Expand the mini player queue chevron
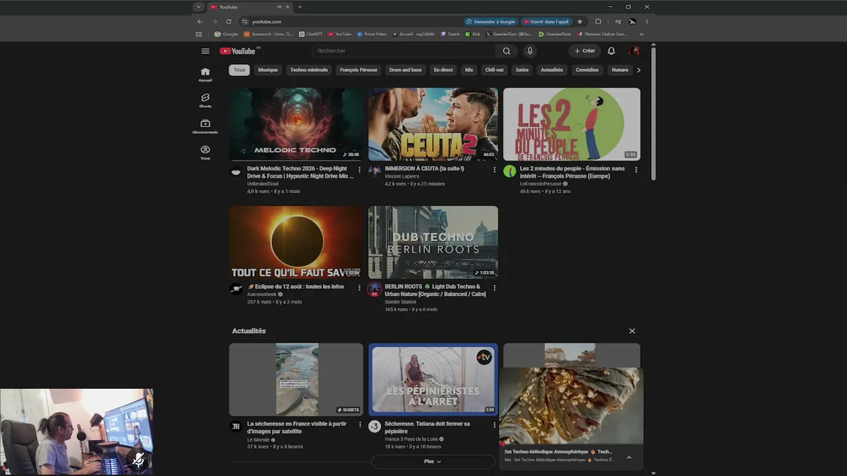Screen dimensions: 847x476 coord(629,457)
